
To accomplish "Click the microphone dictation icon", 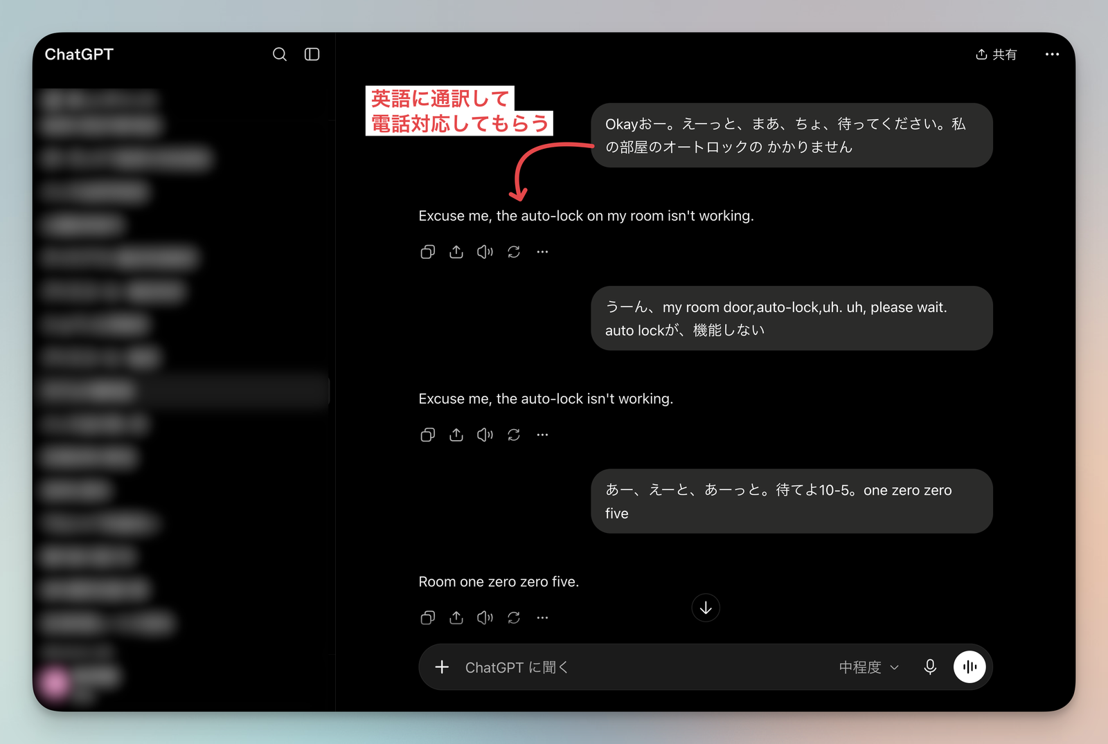I will pos(930,667).
